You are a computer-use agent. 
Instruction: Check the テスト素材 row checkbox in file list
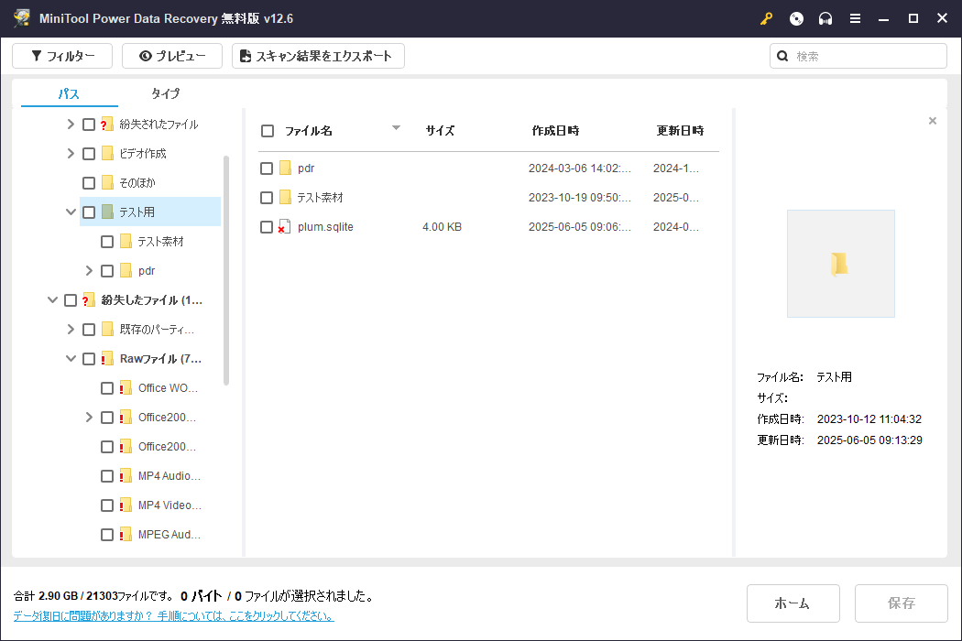coord(267,198)
